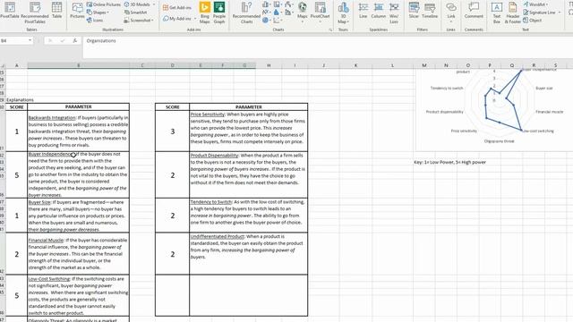
Task: Launch the People Graph add-in
Action: 219,13
